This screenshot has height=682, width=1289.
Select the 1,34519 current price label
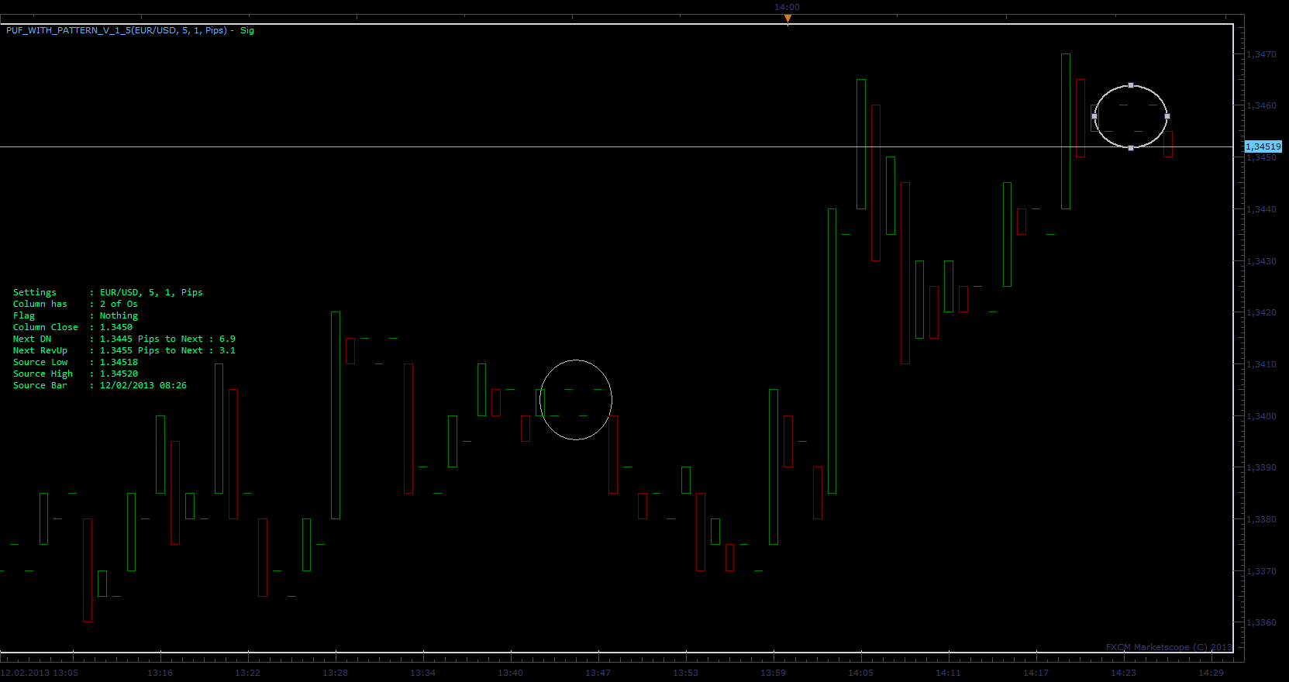pyautogui.click(x=1263, y=146)
